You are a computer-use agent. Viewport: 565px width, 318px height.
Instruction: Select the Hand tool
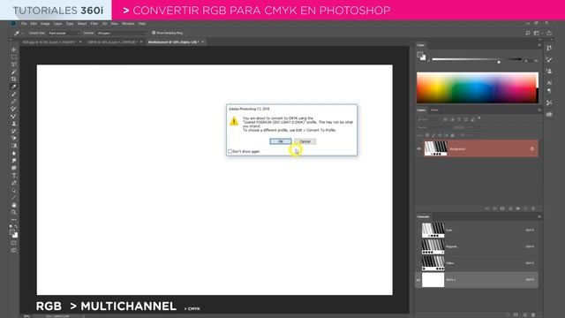14,205
